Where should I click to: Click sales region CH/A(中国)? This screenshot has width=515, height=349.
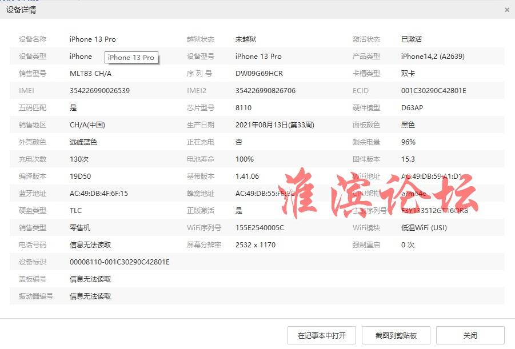pyautogui.click(x=87, y=125)
